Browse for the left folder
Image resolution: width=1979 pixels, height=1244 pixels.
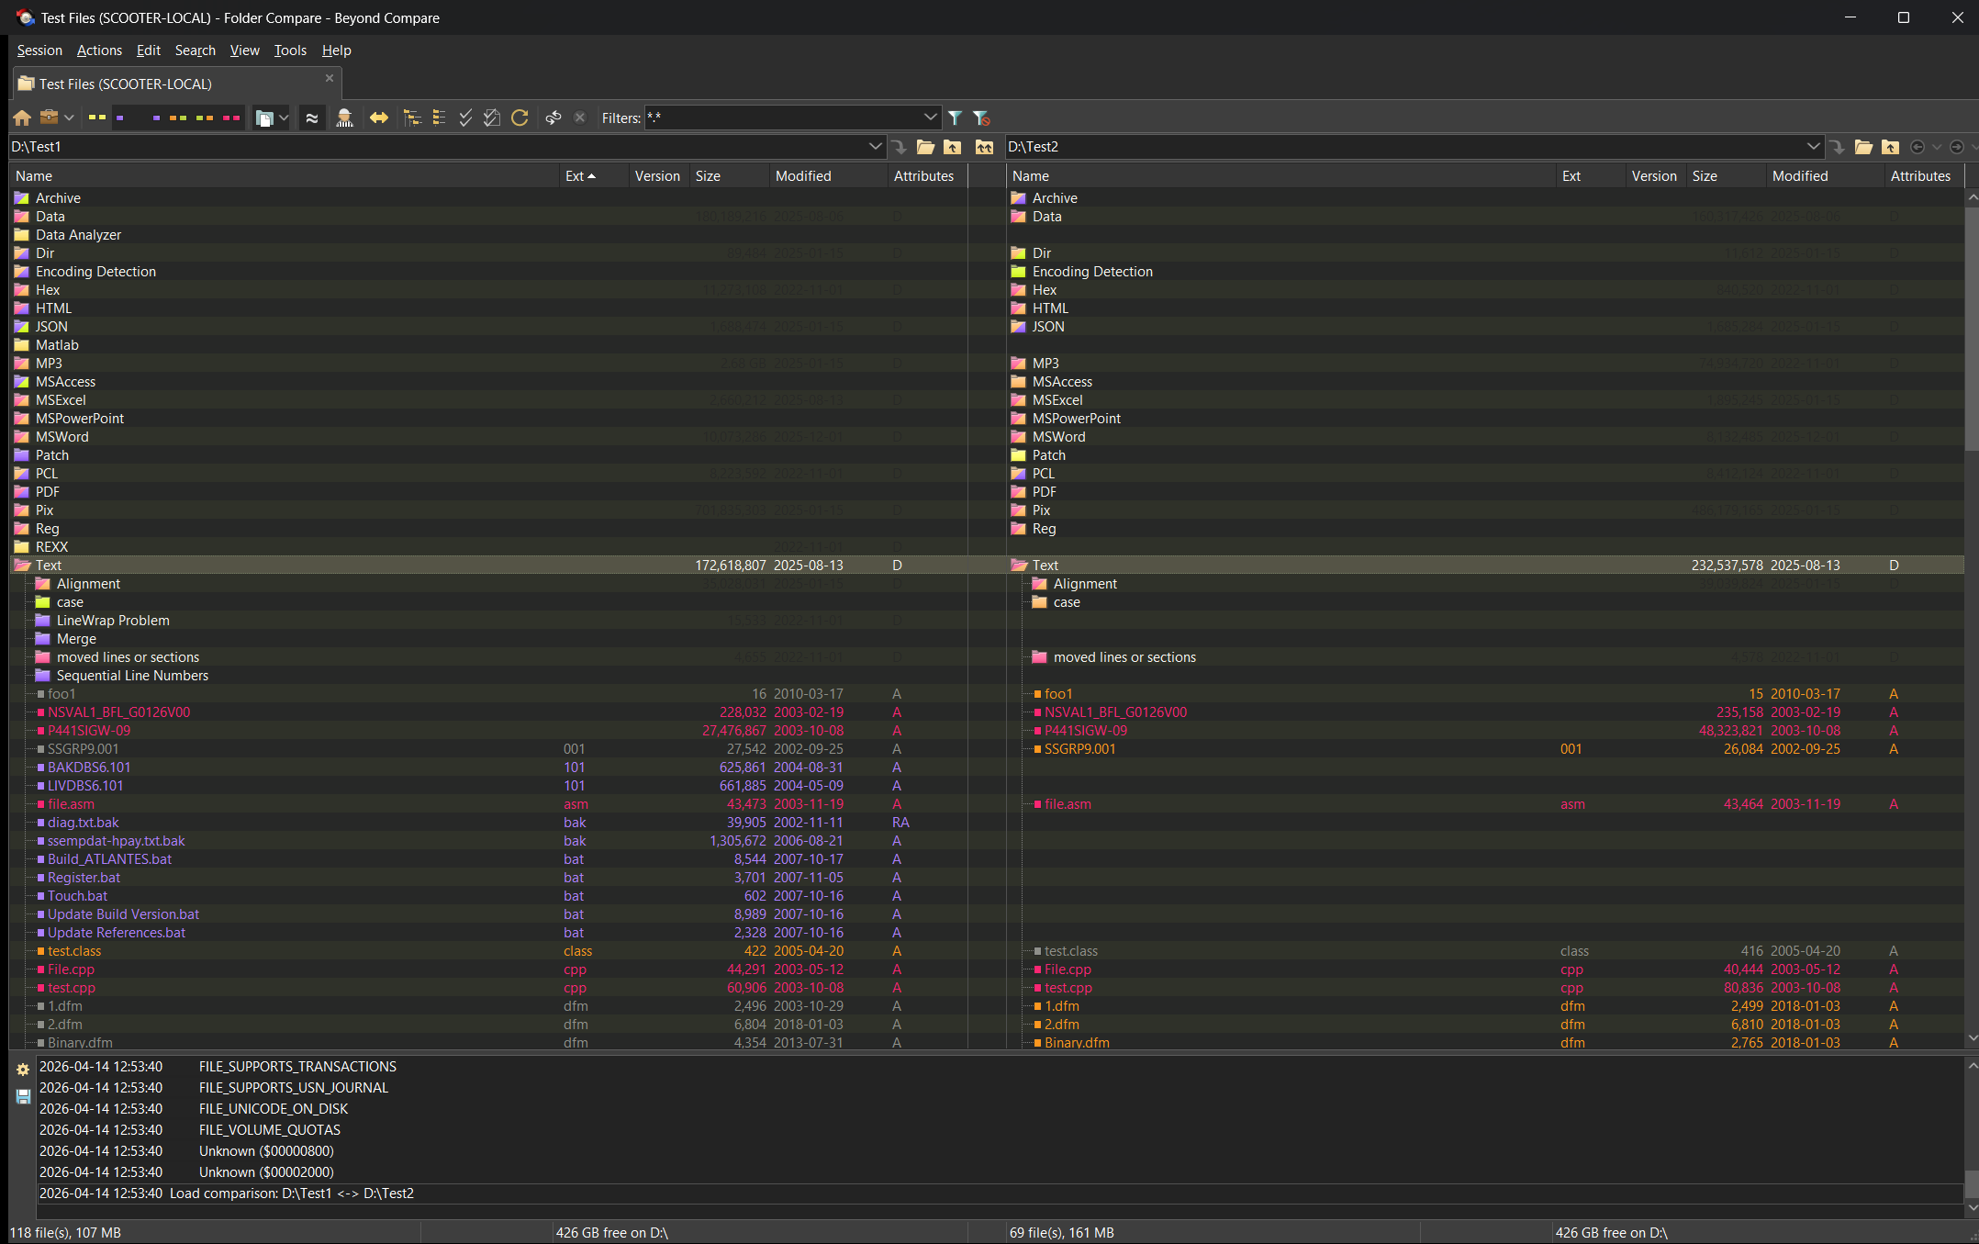[925, 147]
